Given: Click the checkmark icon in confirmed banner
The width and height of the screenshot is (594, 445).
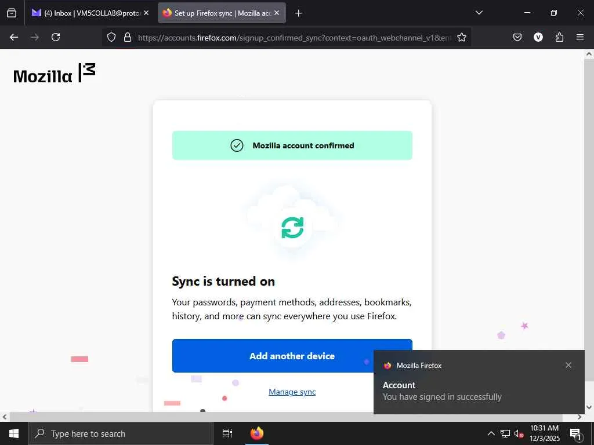Looking at the screenshot, I should [x=237, y=145].
